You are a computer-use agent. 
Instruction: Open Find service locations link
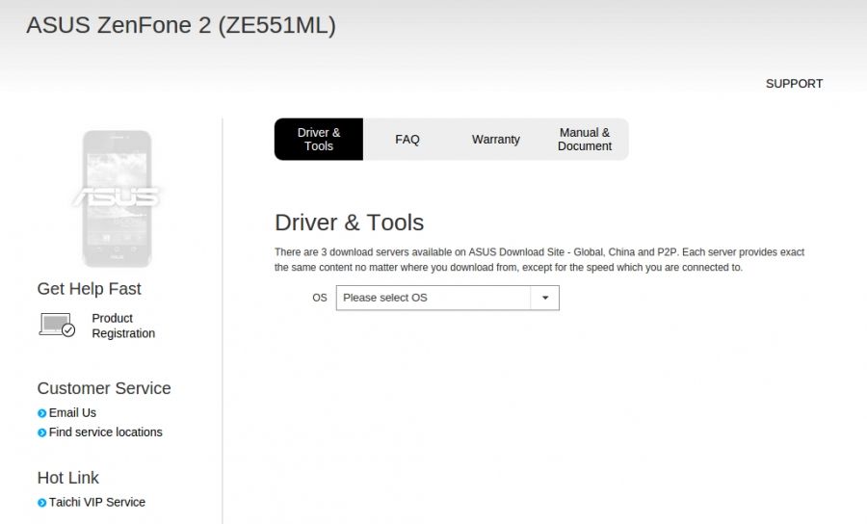click(106, 432)
